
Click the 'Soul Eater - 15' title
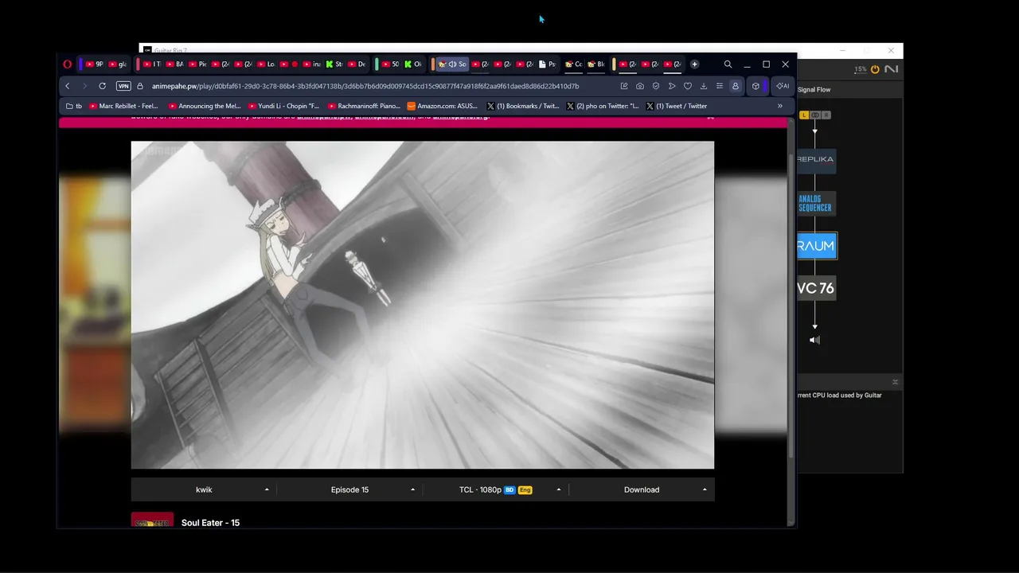coord(210,523)
